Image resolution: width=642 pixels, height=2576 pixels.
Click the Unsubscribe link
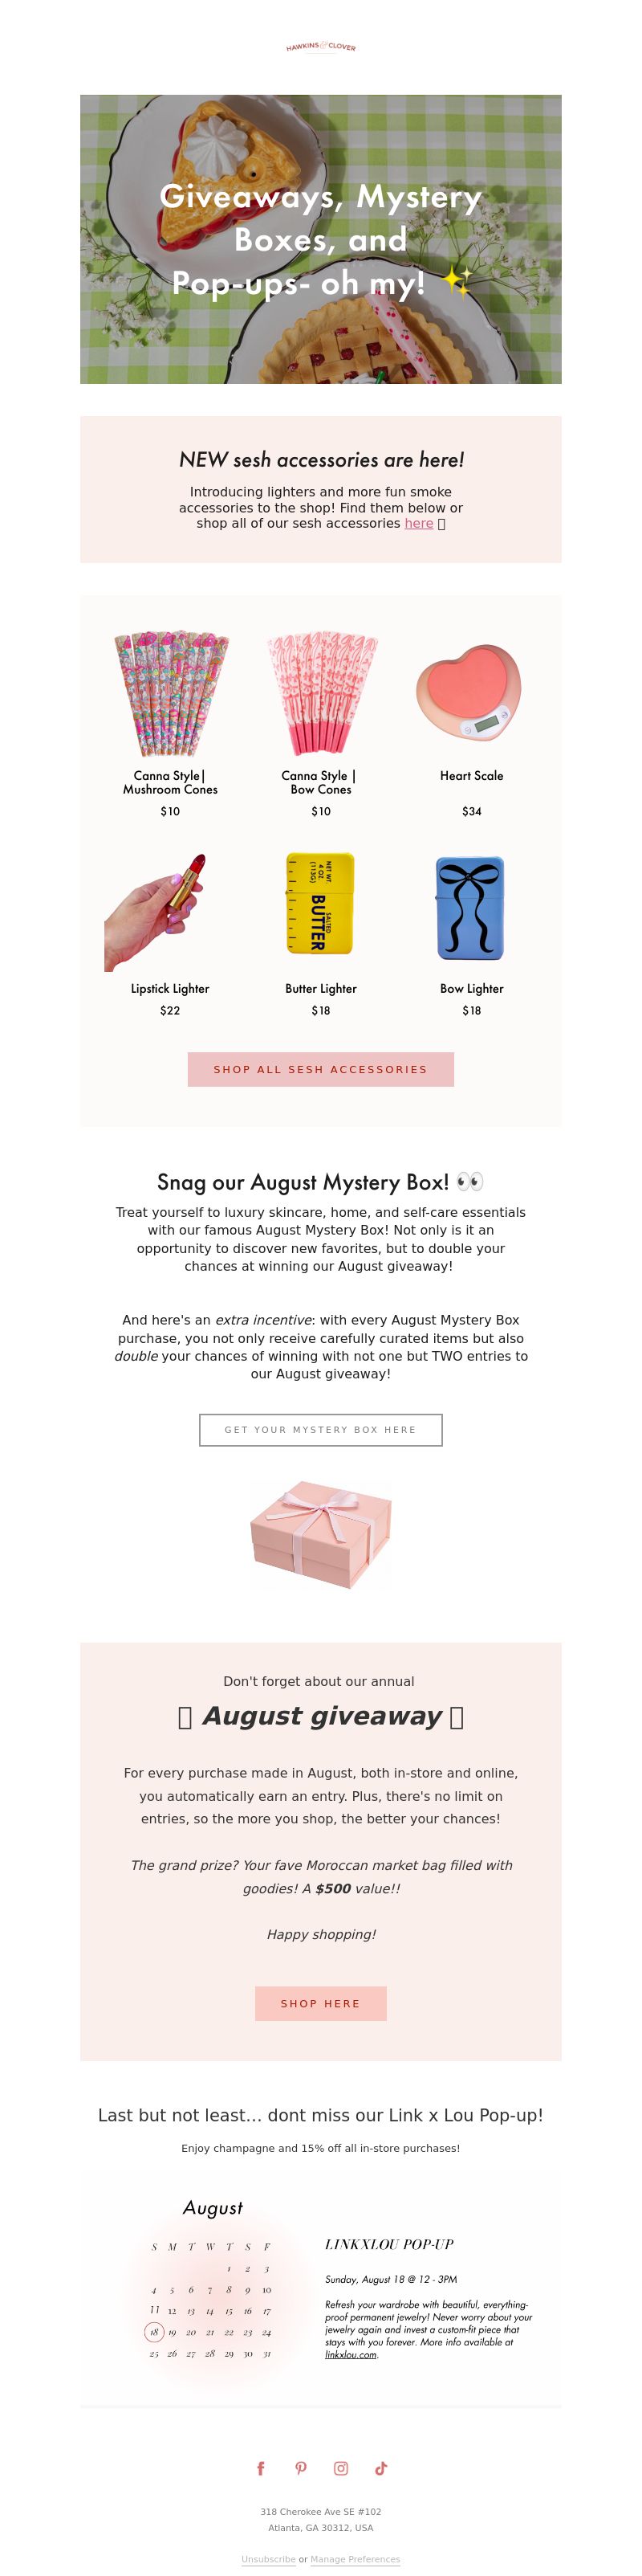pyautogui.click(x=269, y=2559)
